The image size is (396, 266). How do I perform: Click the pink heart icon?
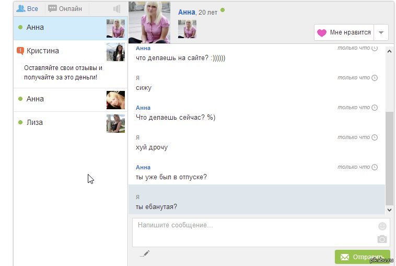pyautogui.click(x=322, y=32)
